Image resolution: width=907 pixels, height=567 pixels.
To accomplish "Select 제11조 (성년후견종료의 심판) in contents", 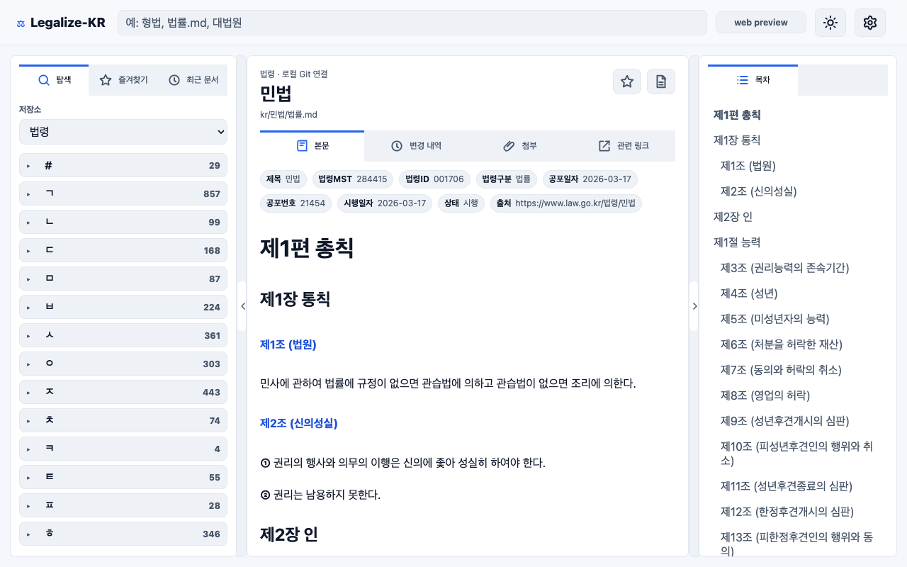I will point(787,486).
